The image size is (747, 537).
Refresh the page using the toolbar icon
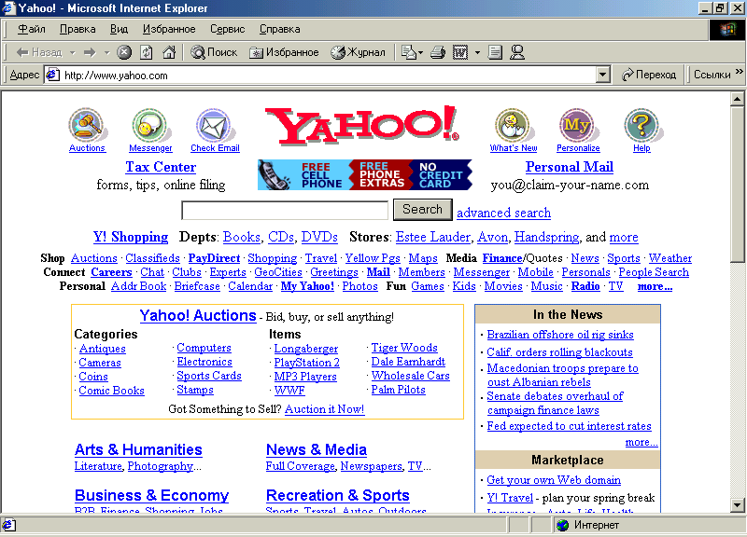pyautogui.click(x=147, y=52)
